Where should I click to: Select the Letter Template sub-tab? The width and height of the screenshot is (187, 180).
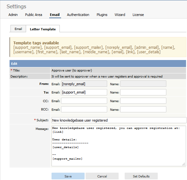coord(43,29)
